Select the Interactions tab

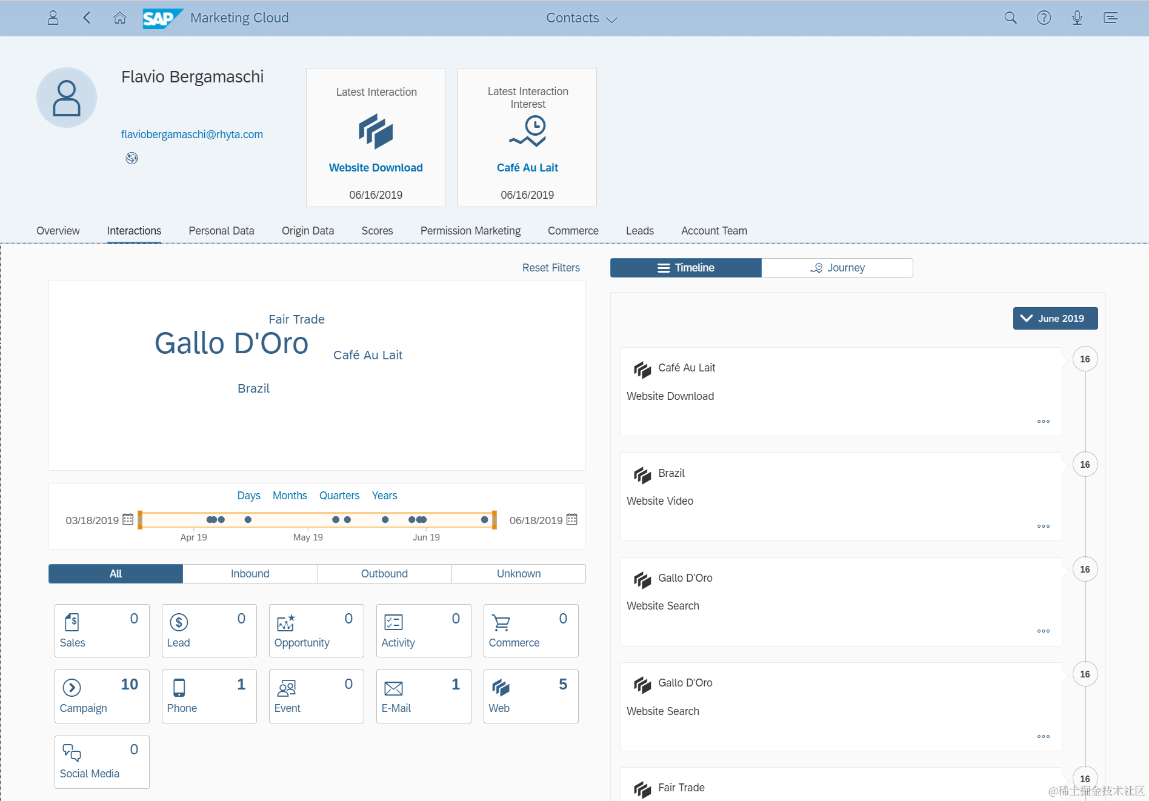coord(134,231)
